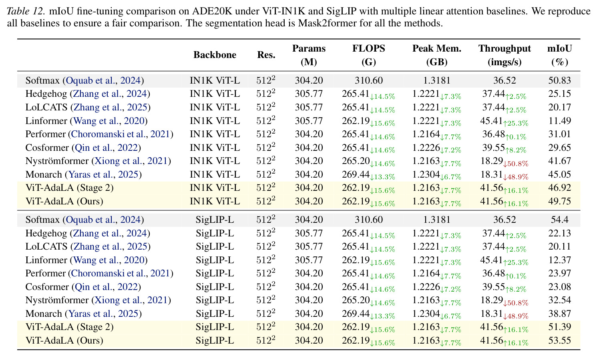Open Zhang et al., 2025 citation in IN1K ViT-L LoLCATS row
This screenshot has height=358, width=597.
tap(109, 107)
